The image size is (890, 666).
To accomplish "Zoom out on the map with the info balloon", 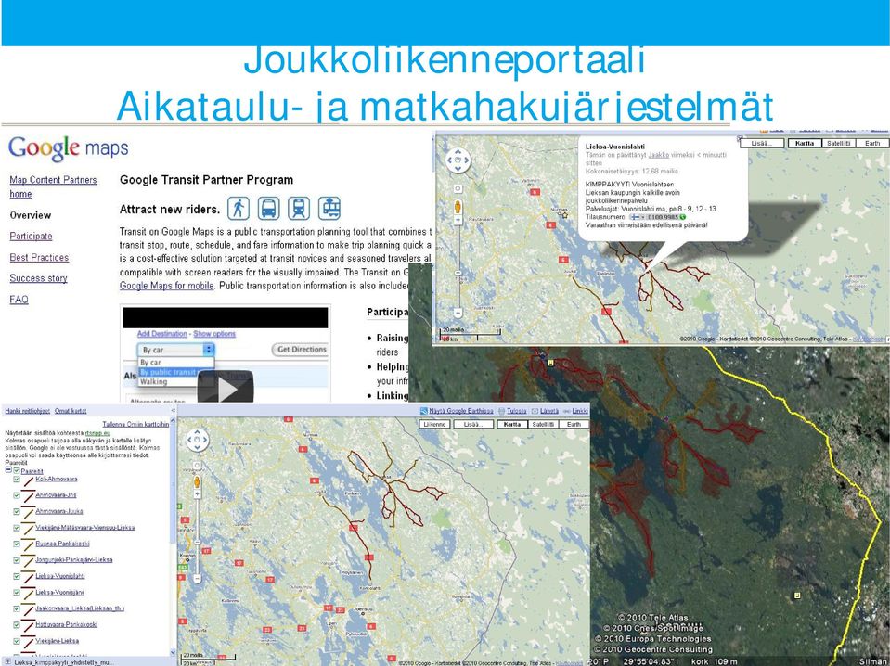I will click(458, 313).
